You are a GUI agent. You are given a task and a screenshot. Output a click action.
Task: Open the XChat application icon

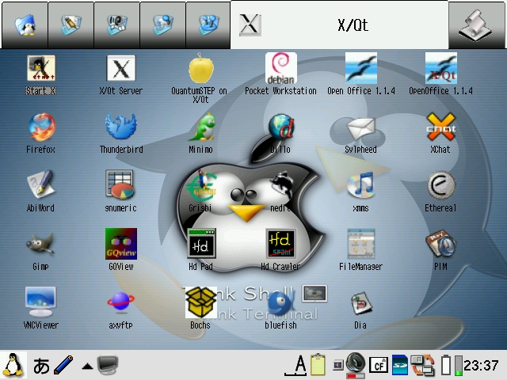click(x=440, y=130)
